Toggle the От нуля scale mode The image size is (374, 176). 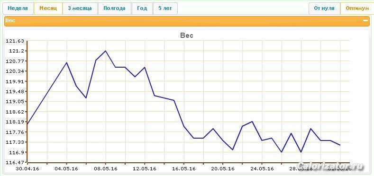pos(324,9)
